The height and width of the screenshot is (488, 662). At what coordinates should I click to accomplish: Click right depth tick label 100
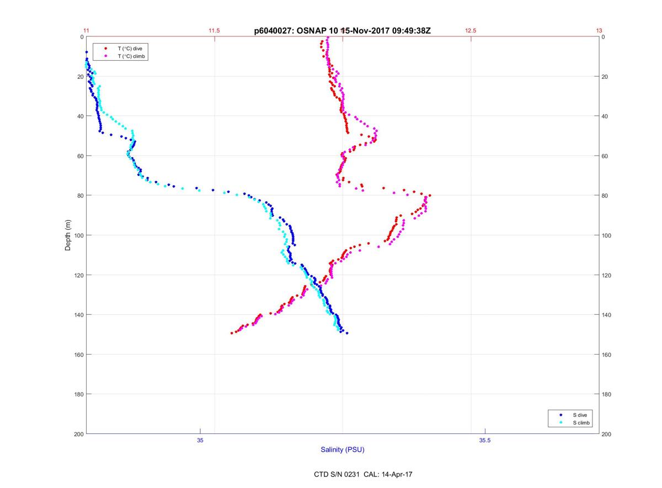(607, 235)
